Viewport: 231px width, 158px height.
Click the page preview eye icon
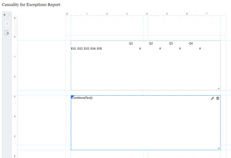(x=7, y=33)
